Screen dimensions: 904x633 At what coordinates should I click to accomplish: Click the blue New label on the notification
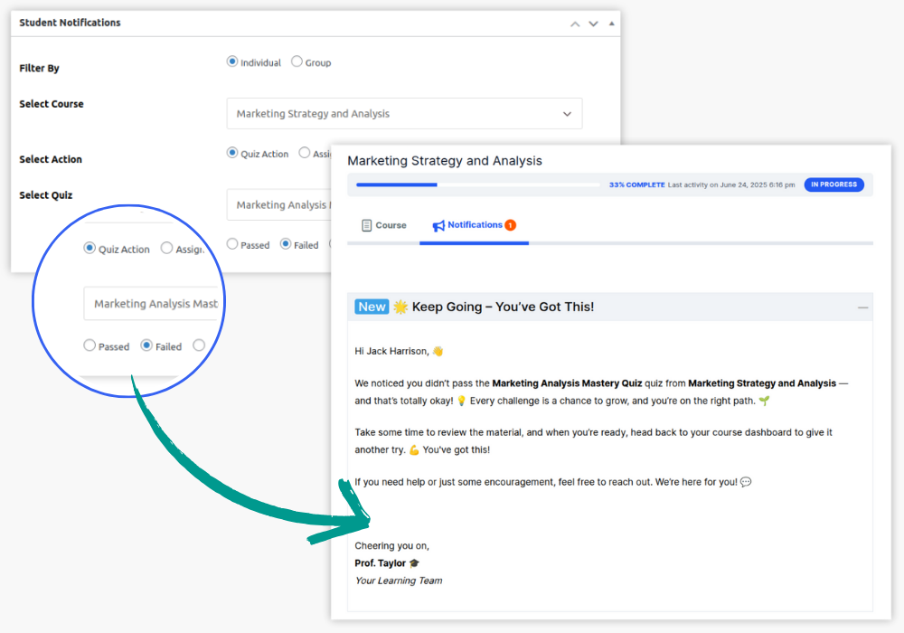pyautogui.click(x=372, y=307)
